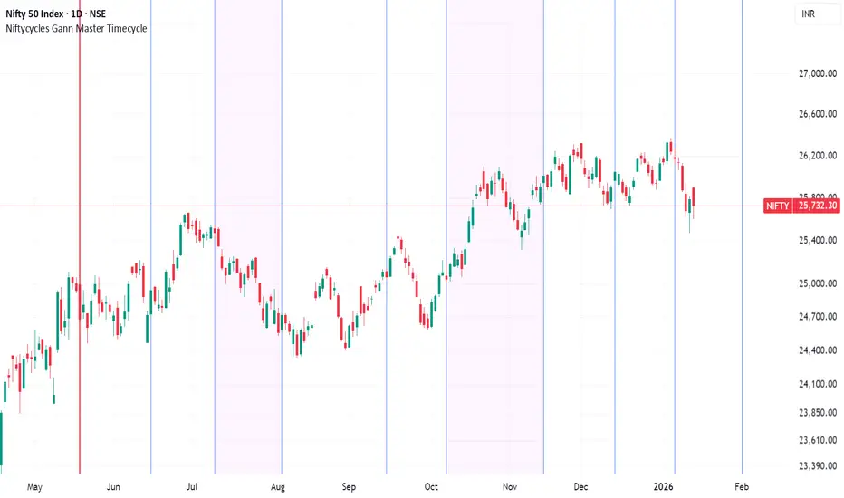Click the Aug label on time axis
The width and height of the screenshot is (844, 498).
pyautogui.click(x=278, y=487)
